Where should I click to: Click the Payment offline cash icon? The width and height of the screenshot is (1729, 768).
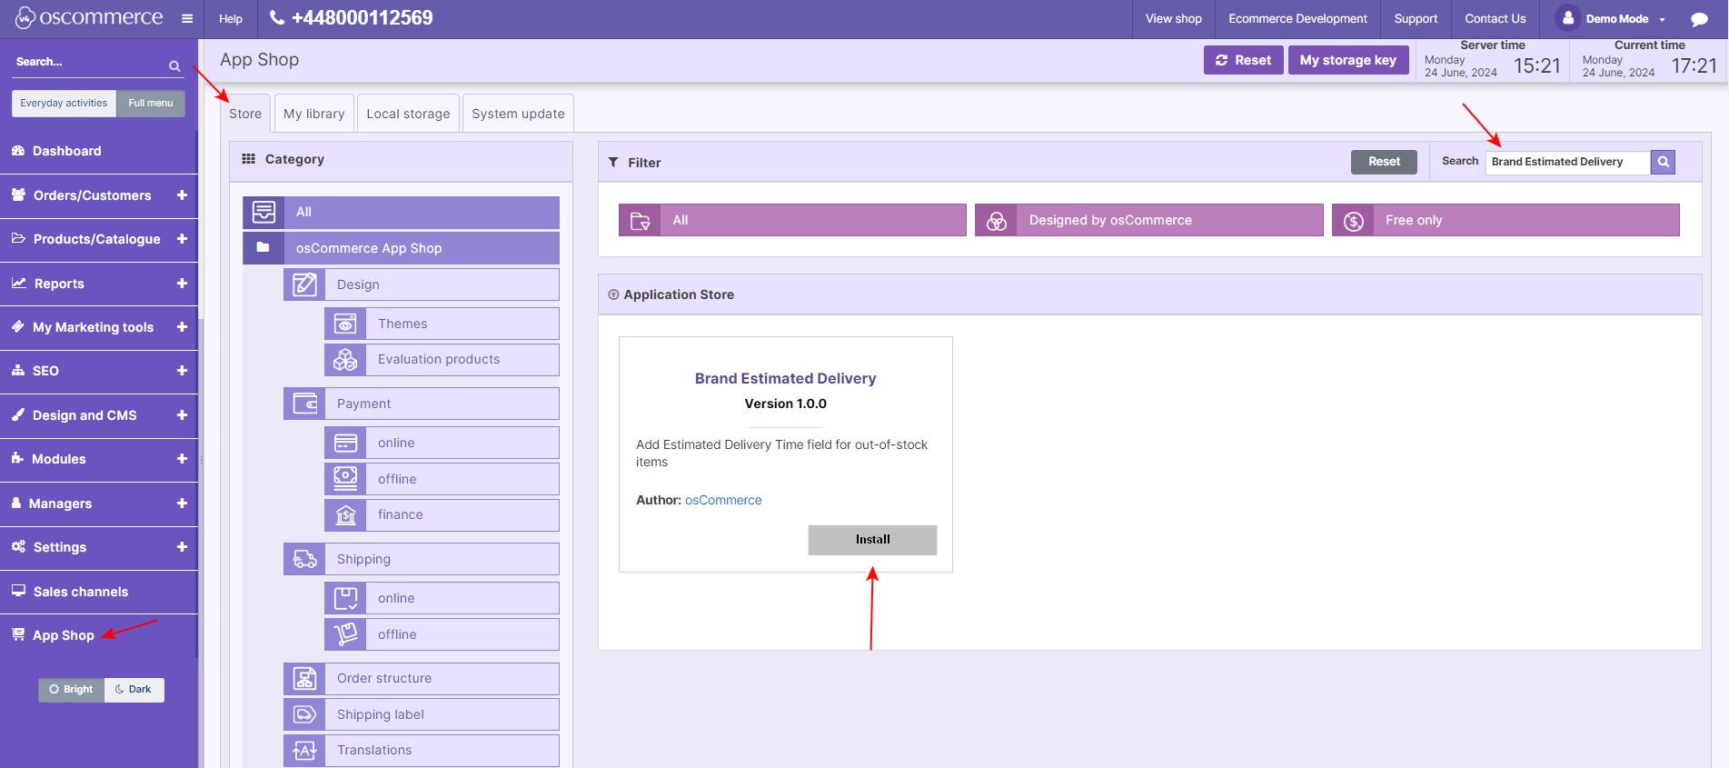(x=345, y=479)
